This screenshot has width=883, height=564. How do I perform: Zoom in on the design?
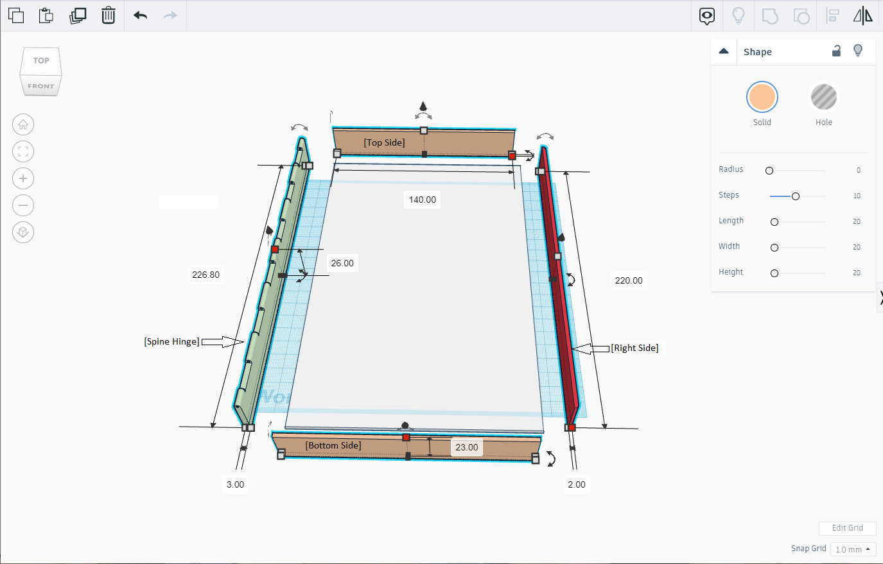coord(22,178)
